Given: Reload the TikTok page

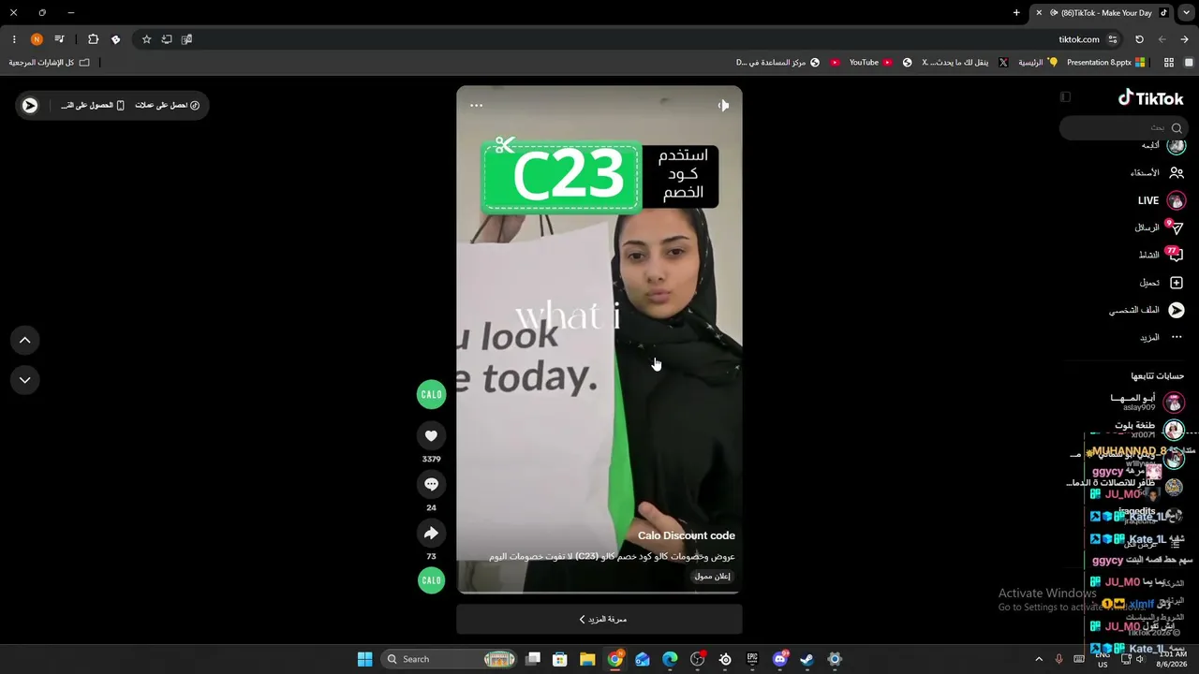Looking at the screenshot, I should 1139,39.
